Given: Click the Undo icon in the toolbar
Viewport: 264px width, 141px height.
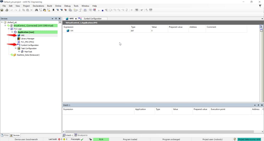Looking at the screenshot, I should [x=12, y=10].
